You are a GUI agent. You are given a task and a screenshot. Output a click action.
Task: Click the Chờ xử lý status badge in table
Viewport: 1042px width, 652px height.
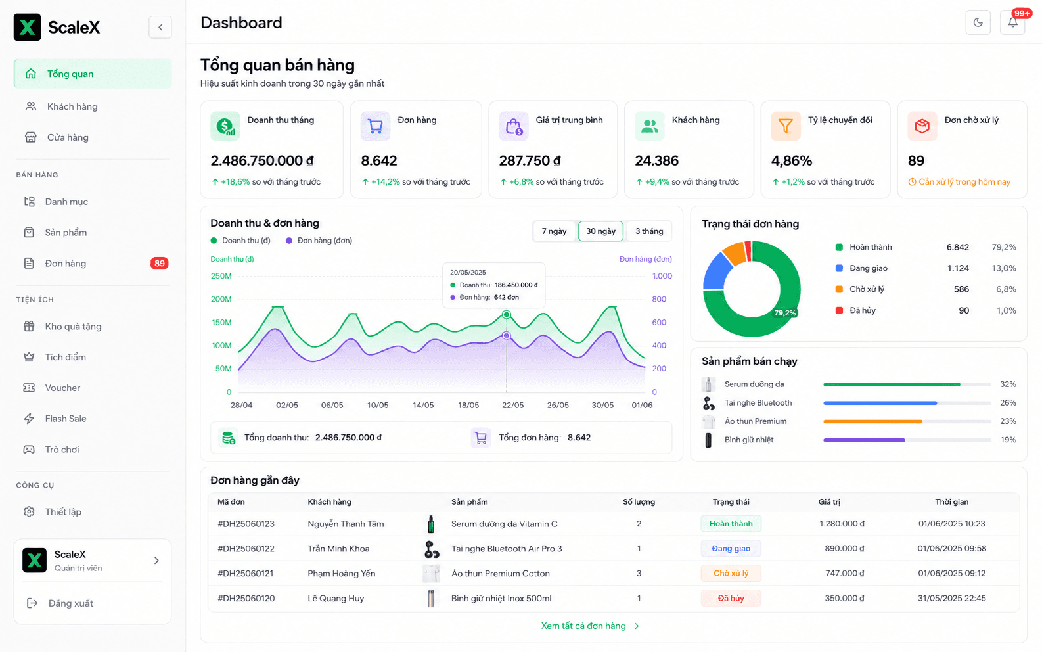(x=731, y=574)
